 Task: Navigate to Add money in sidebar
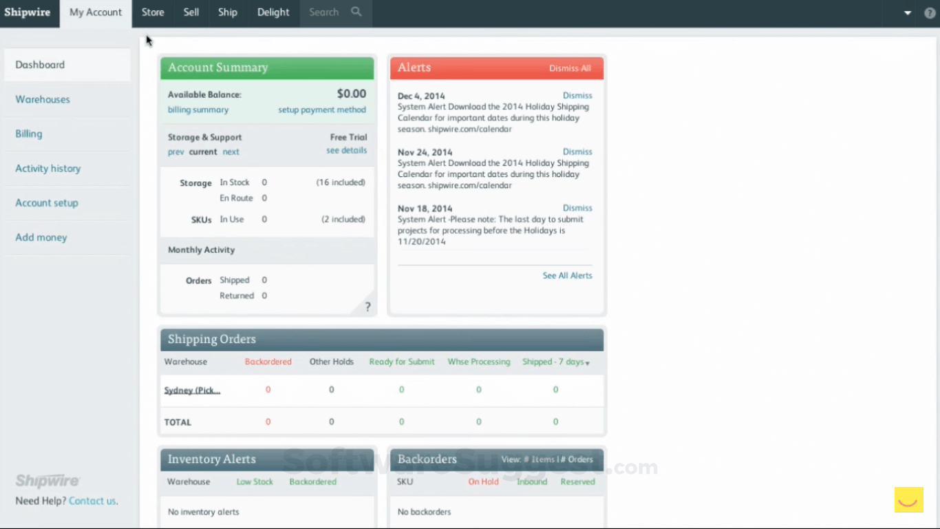[41, 237]
